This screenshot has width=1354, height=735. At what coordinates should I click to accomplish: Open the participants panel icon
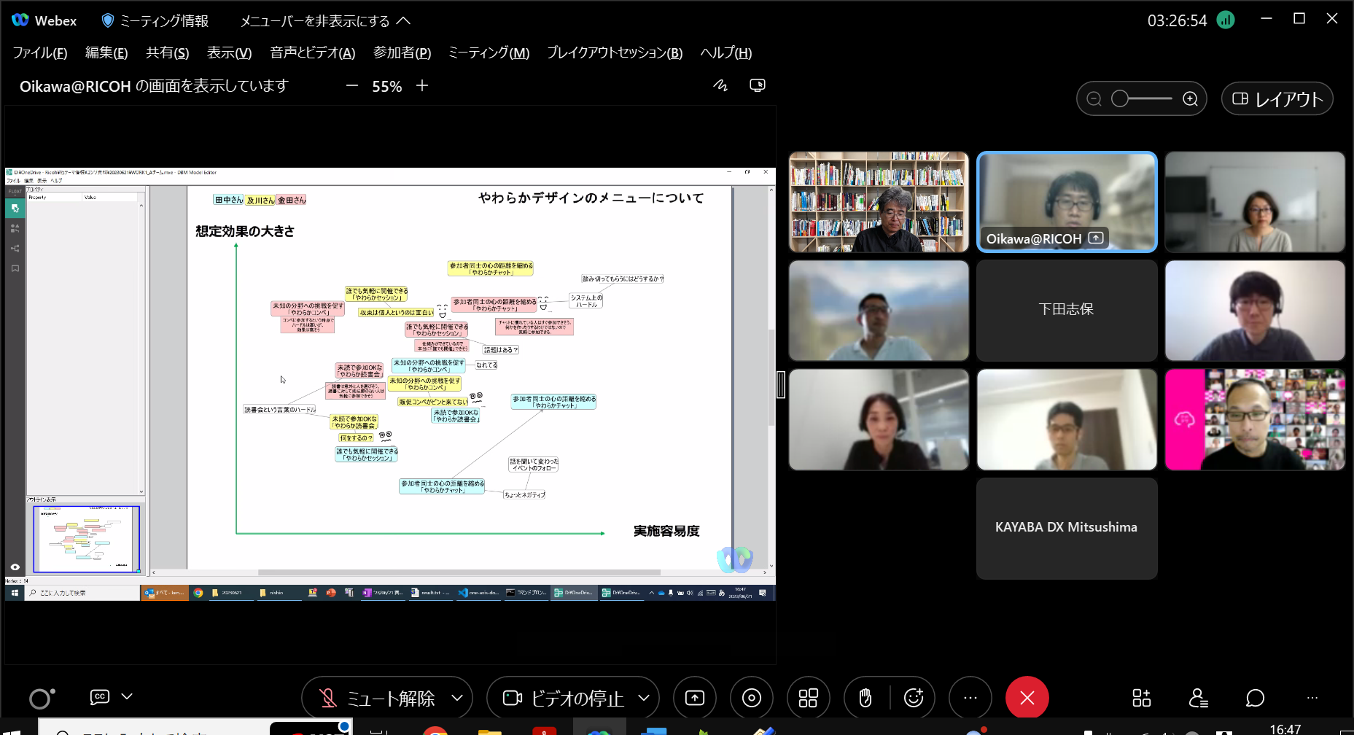[x=1198, y=698]
